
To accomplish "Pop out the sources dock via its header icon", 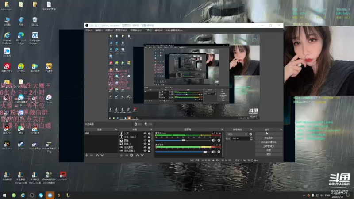I will coord(151,130).
